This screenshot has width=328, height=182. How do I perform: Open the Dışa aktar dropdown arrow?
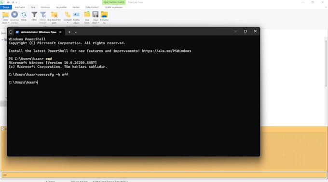tap(98, 23)
